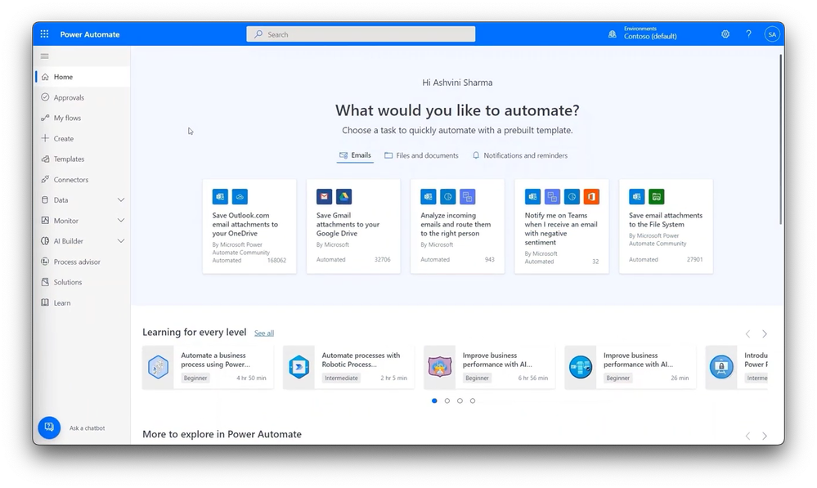Click the Intermediate level badge
Screen dimensions: 817x488
coord(341,378)
